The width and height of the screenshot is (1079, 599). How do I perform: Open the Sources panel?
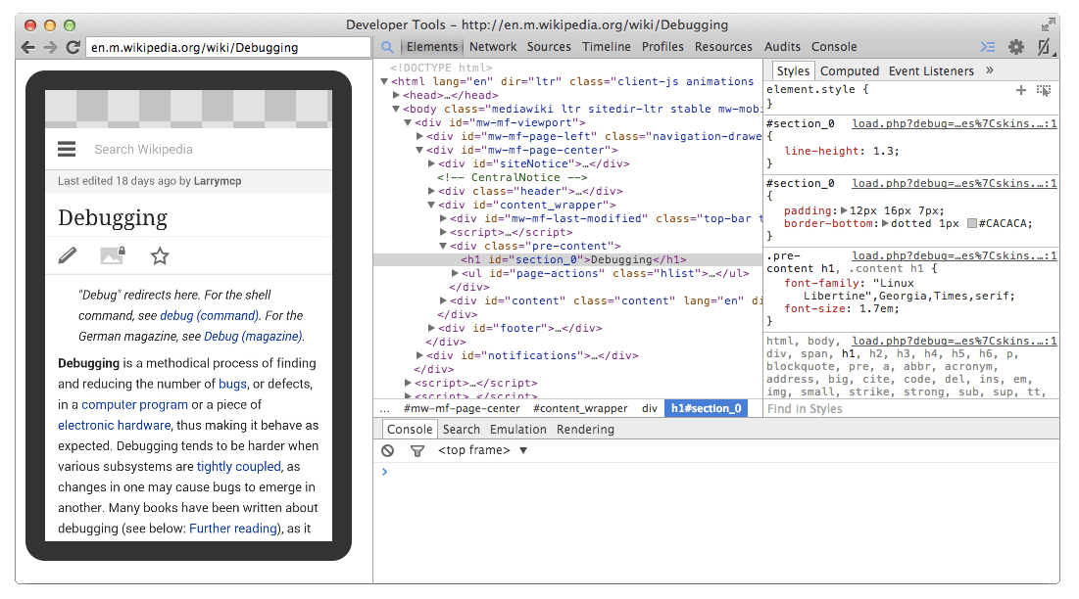tap(549, 47)
